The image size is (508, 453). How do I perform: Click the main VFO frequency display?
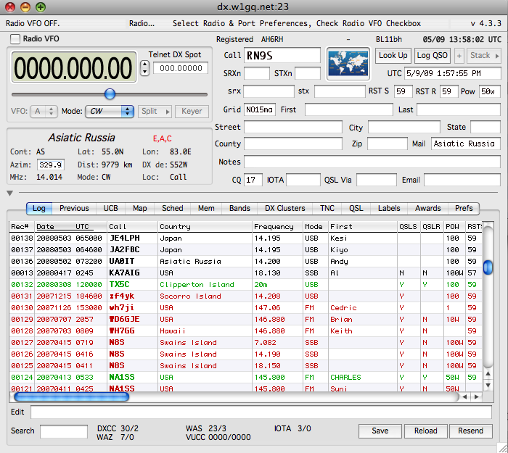[74, 67]
